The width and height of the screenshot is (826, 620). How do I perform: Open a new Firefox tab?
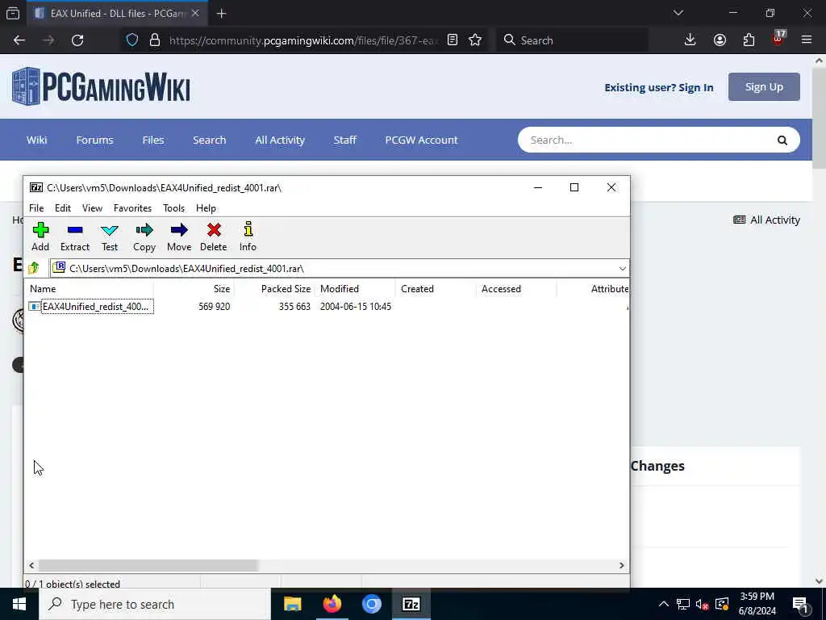pyautogui.click(x=221, y=14)
